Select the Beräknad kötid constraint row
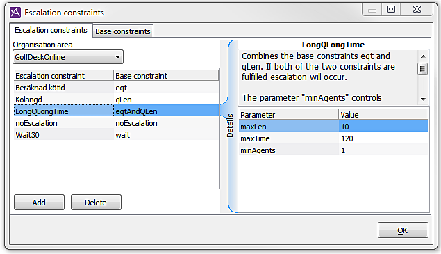This screenshot has width=441, height=254. (x=116, y=88)
